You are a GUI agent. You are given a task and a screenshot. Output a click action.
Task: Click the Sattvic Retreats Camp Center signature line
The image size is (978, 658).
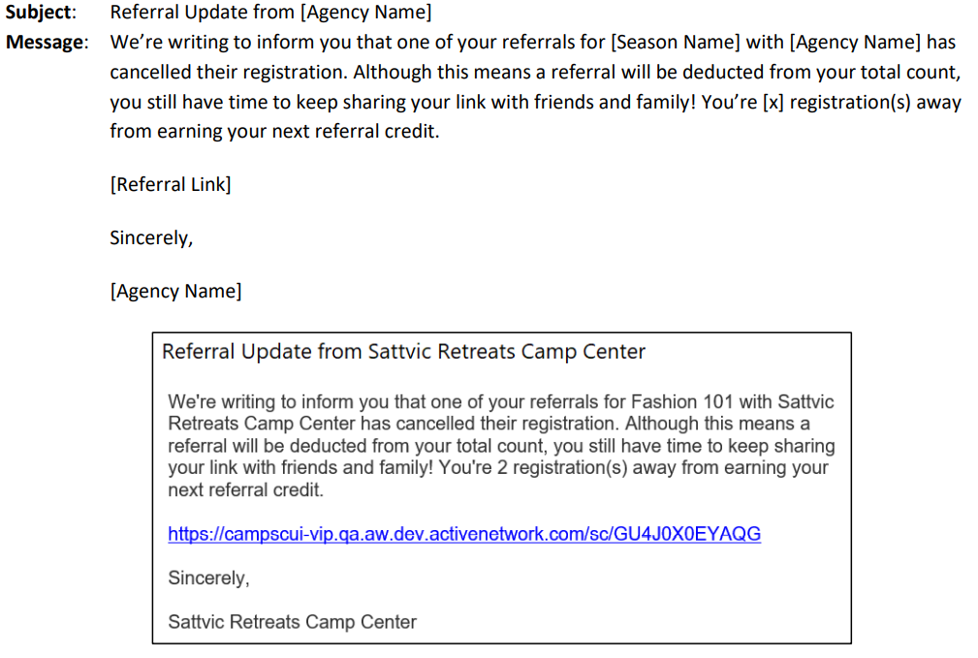(x=292, y=622)
